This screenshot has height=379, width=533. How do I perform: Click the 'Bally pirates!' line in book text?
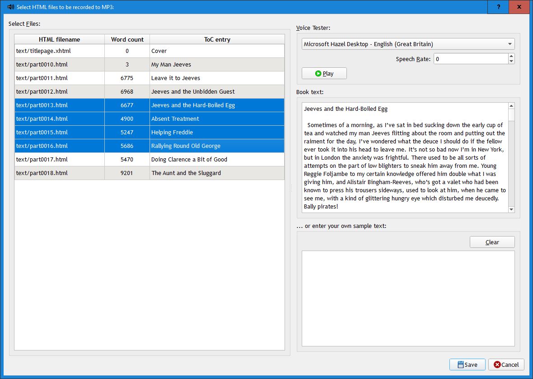(321, 207)
